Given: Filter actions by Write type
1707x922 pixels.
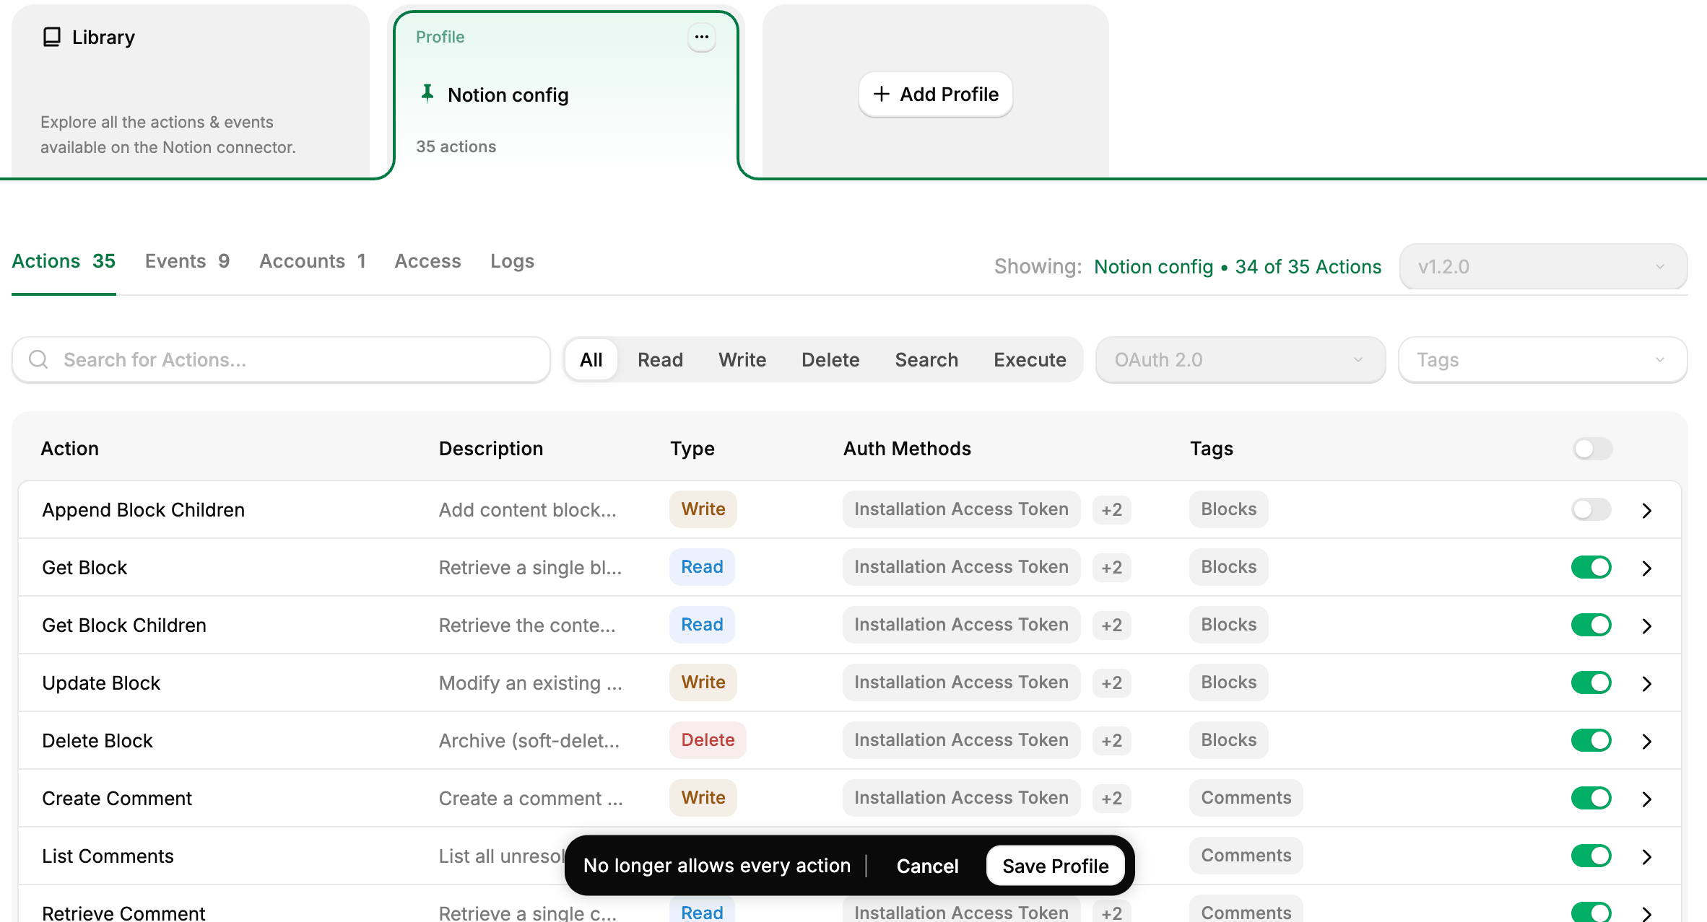Looking at the screenshot, I should (742, 360).
